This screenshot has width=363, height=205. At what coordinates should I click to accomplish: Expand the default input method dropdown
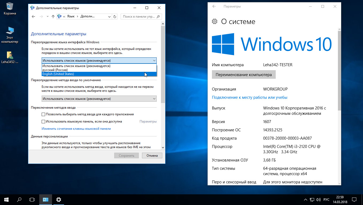click(99, 99)
